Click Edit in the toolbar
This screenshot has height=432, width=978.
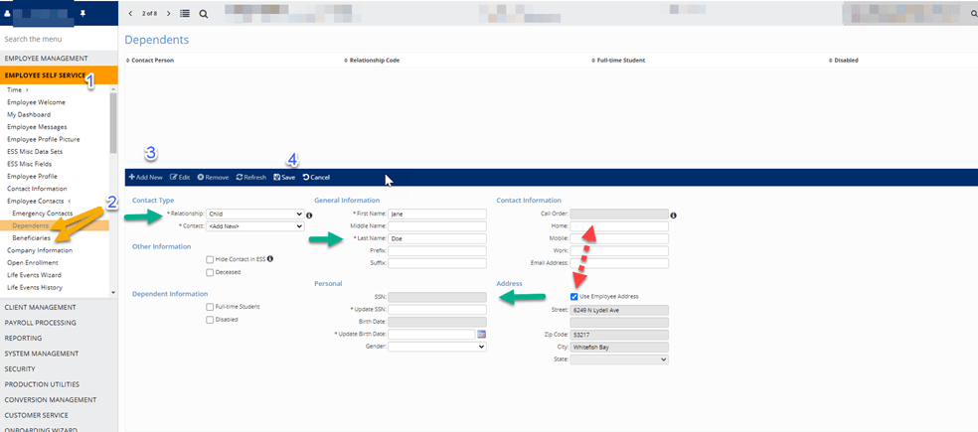180,178
